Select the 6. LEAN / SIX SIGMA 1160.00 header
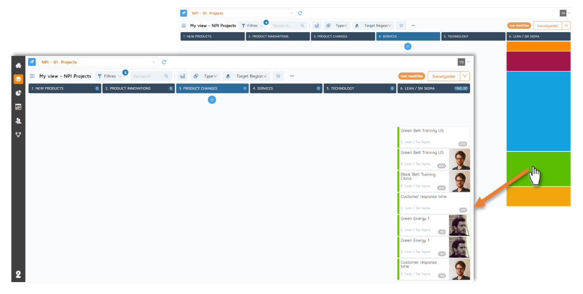The height and width of the screenshot is (294, 583). 434,89
